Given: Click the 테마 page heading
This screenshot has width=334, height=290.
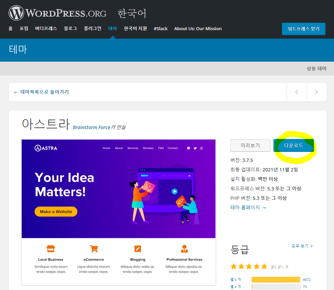Looking at the screenshot, I should coord(18,49).
